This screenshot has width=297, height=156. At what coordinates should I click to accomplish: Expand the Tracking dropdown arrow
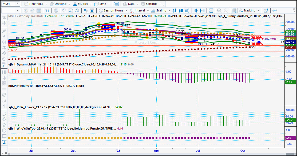pyautogui.click(x=259, y=11)
